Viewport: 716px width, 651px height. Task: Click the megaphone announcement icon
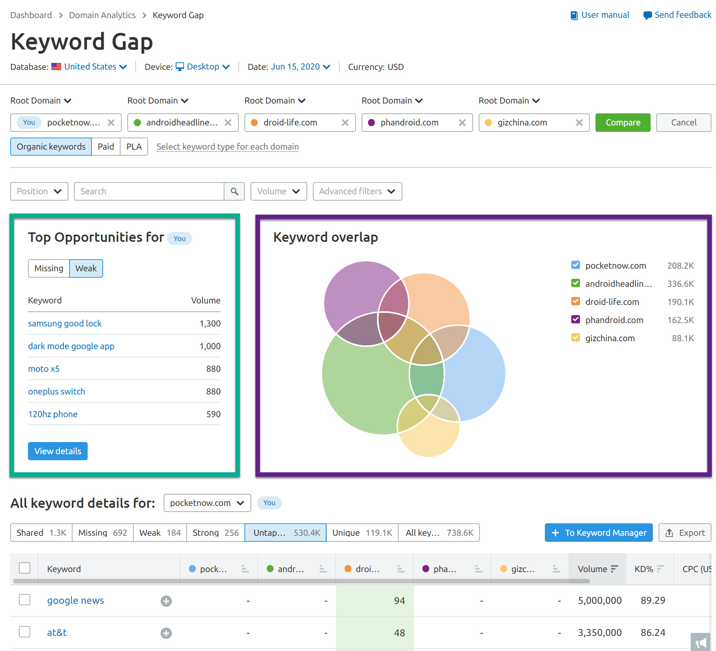701,642
